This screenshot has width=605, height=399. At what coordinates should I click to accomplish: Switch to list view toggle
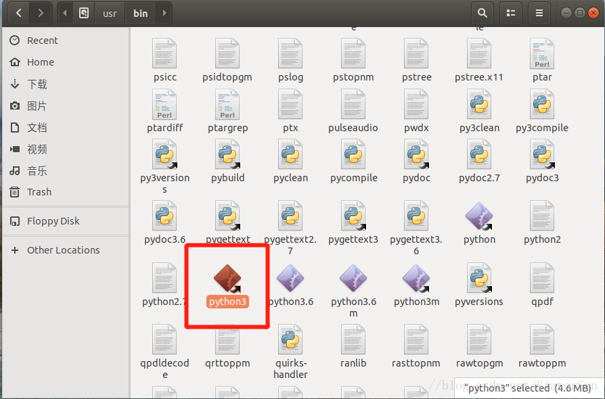pos(511,13)
